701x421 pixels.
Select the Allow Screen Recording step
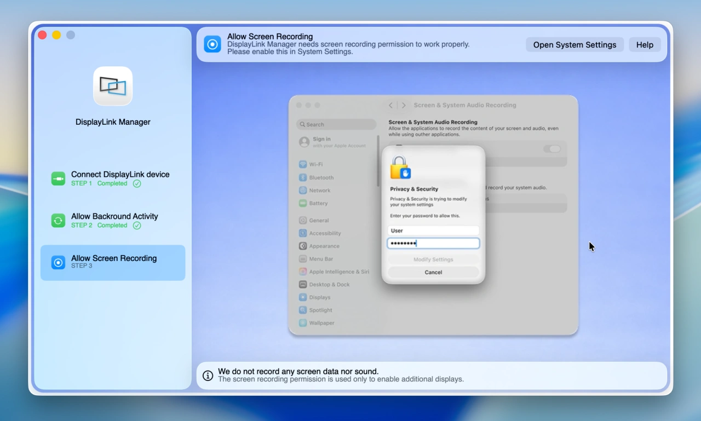(113, 263)
